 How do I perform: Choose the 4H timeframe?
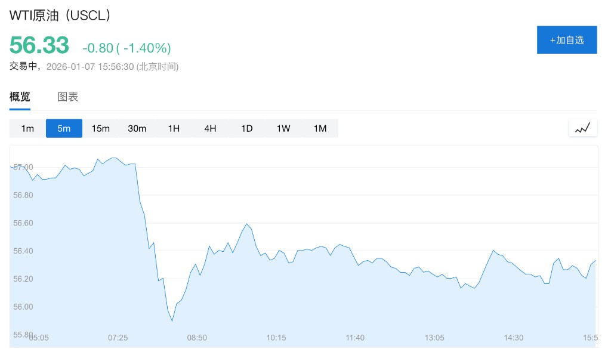[x=210, y=128]
